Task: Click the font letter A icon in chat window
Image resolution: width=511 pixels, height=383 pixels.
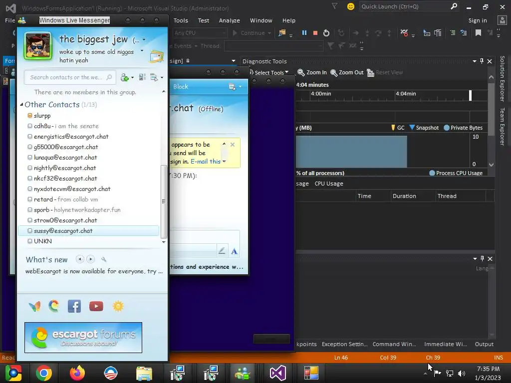Action: click(234, 251)
